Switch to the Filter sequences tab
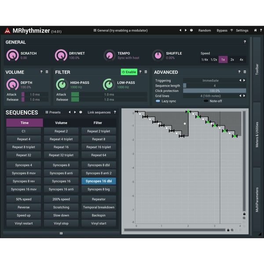The height and width of the screenshot is (264, 264). [98, 123]
